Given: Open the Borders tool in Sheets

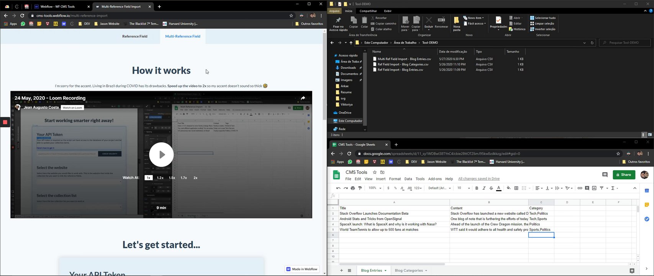Looking at the screenshot, I should point(516,188).
